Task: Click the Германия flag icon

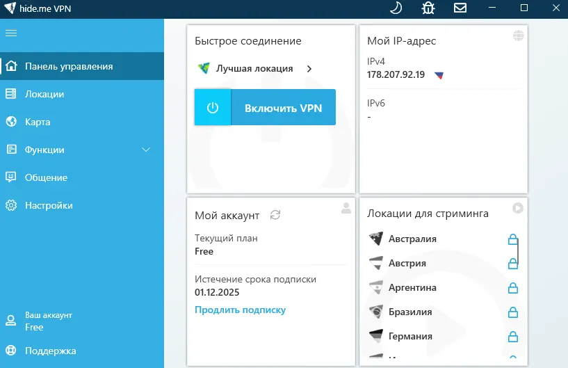Action: [376, 336]
